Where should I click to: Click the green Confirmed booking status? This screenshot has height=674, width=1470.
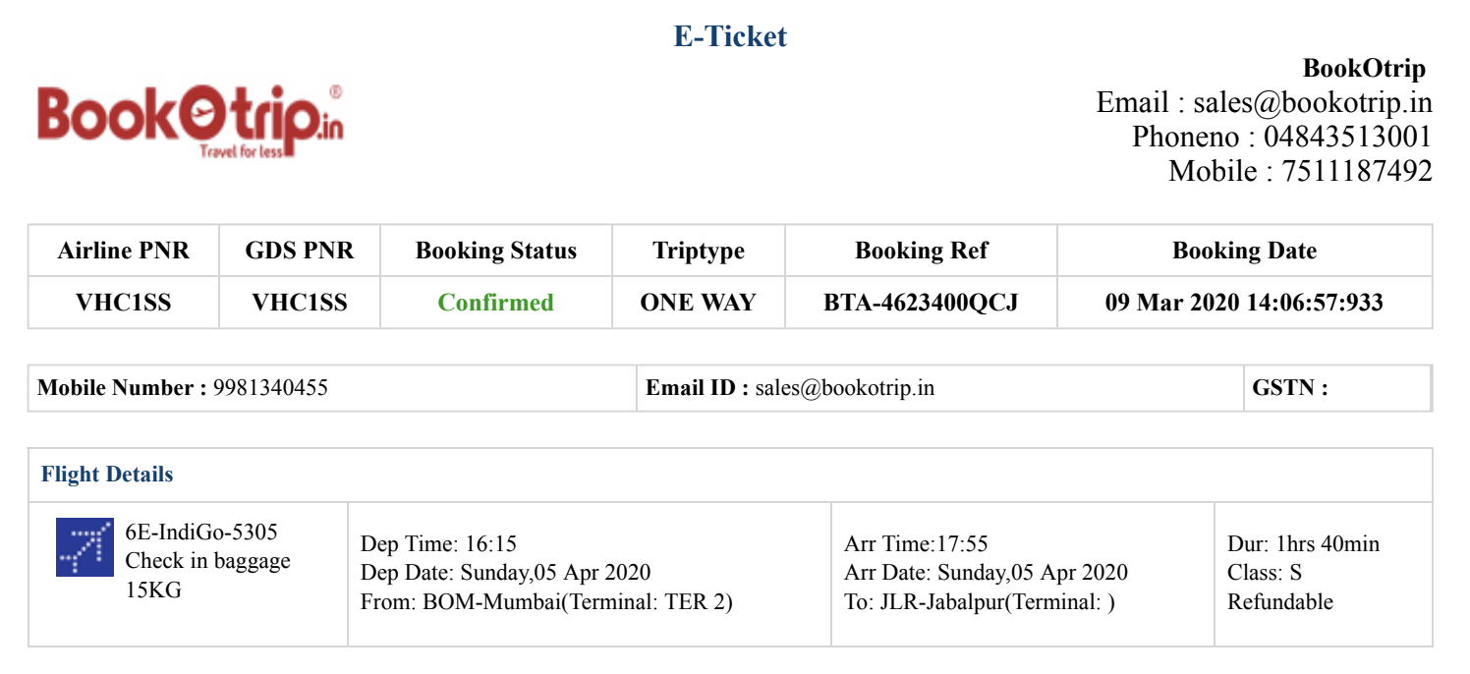point(495,303)
